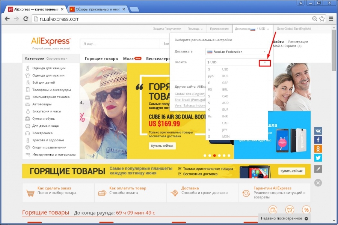Click the headphones icon beside Электроника

pos(27,133)
